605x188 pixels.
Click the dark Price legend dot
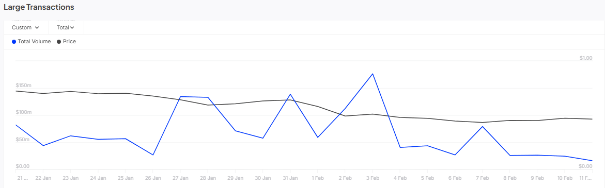[x=59, y=42]
